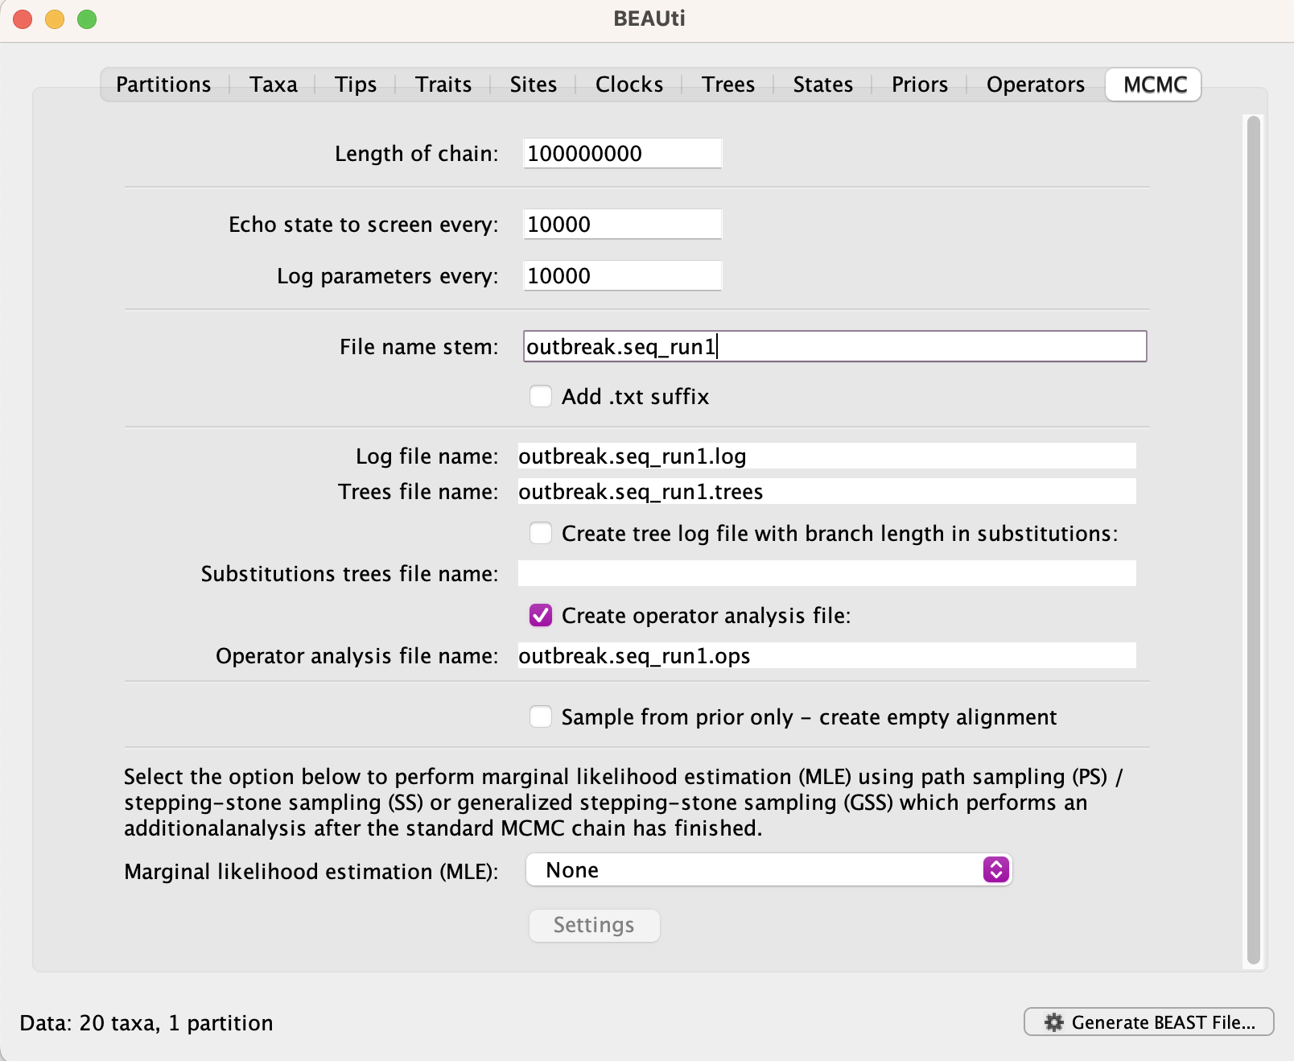The height and width of the screenshot is (1061, 1294).
Task: Click the Length of chain field
Action: [622, 153]
